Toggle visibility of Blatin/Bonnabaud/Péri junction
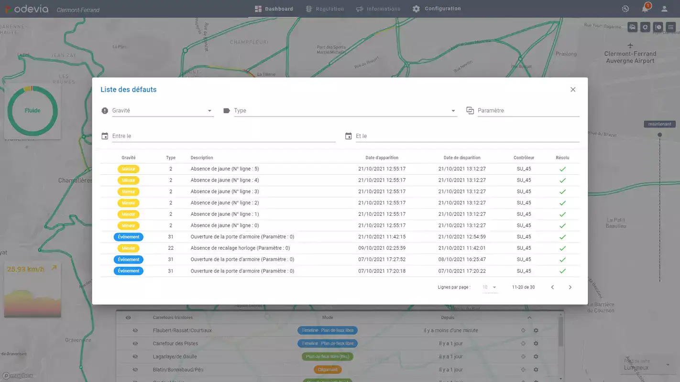Image resolution: width=680 pixels, height=382 pixels. pos(135,370)
